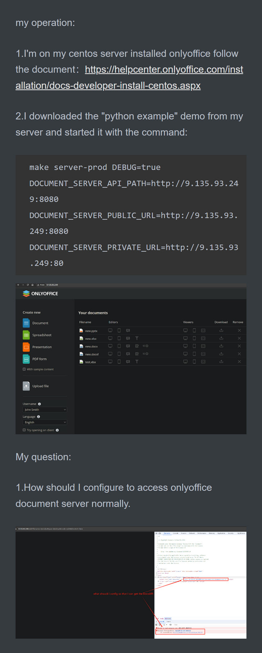Viewport: 262px width, 653px height.
Task: Click the orange Presentation file icon
Action: (26, 347)
